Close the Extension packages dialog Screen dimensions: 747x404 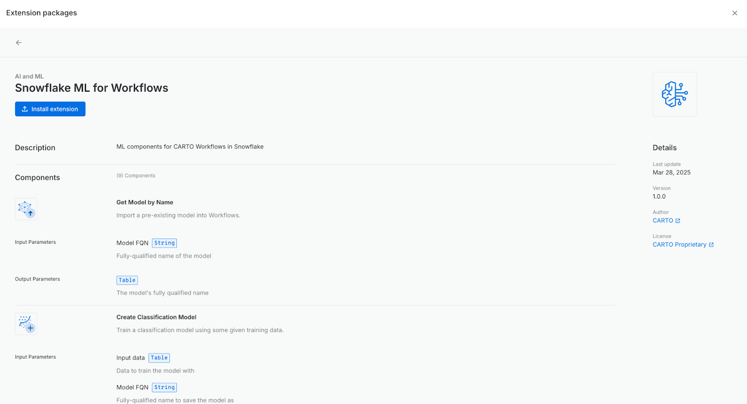coord(735,13)
